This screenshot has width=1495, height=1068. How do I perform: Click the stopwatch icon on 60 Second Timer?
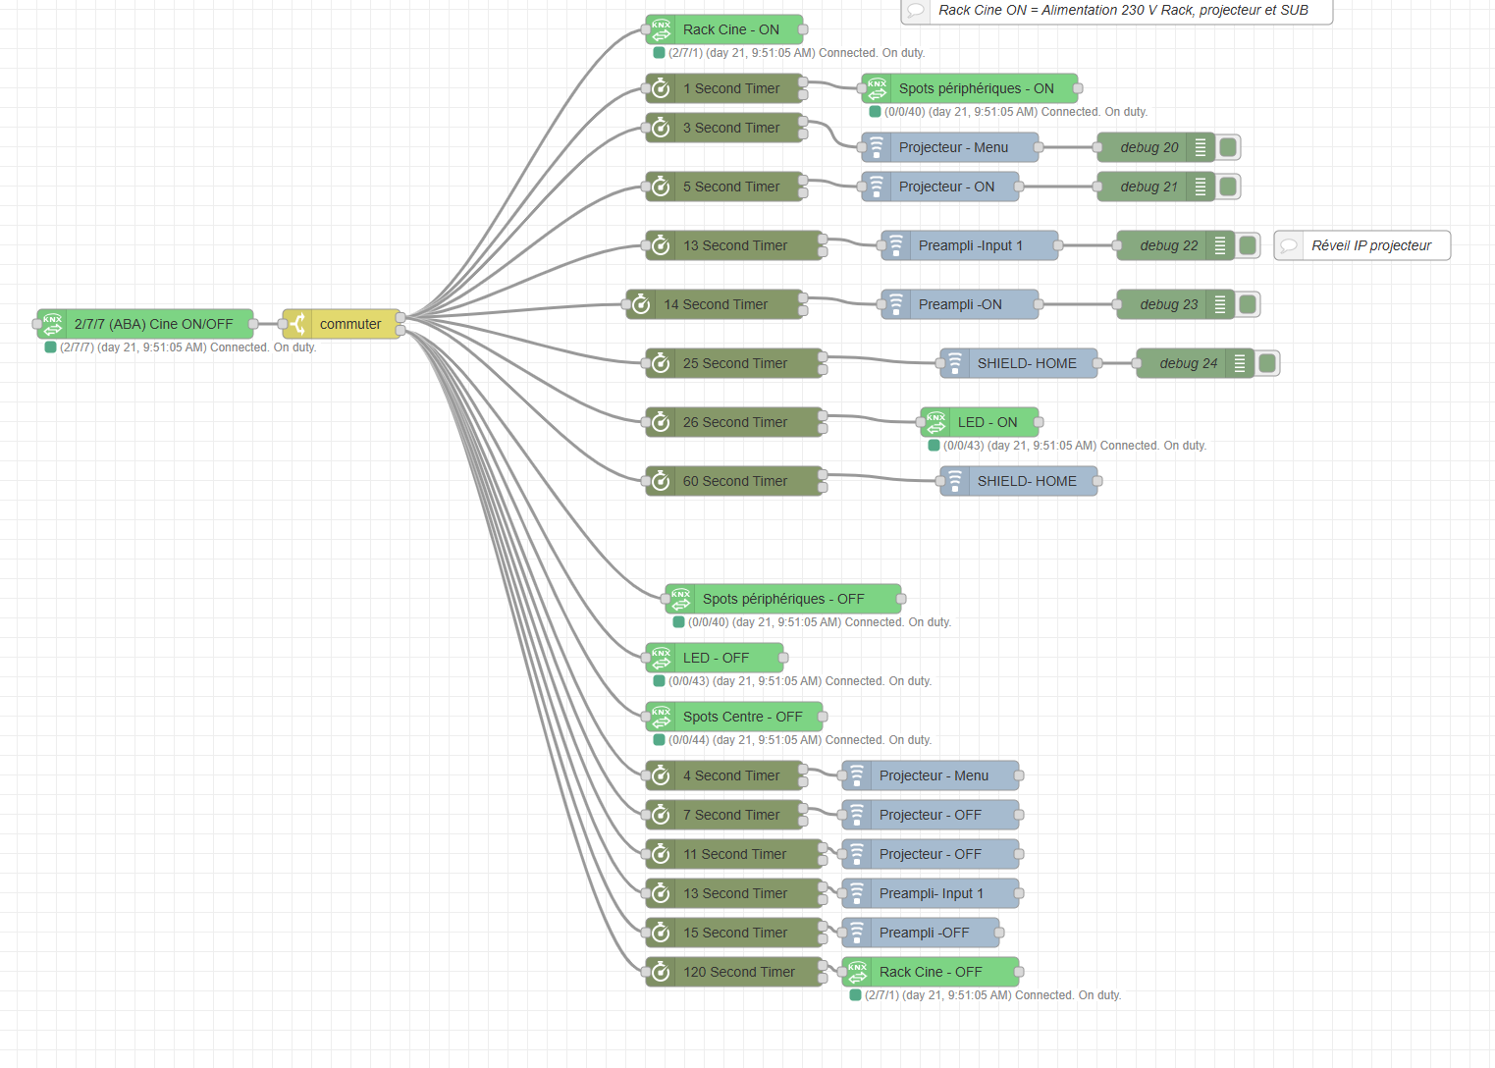(661, 481)
